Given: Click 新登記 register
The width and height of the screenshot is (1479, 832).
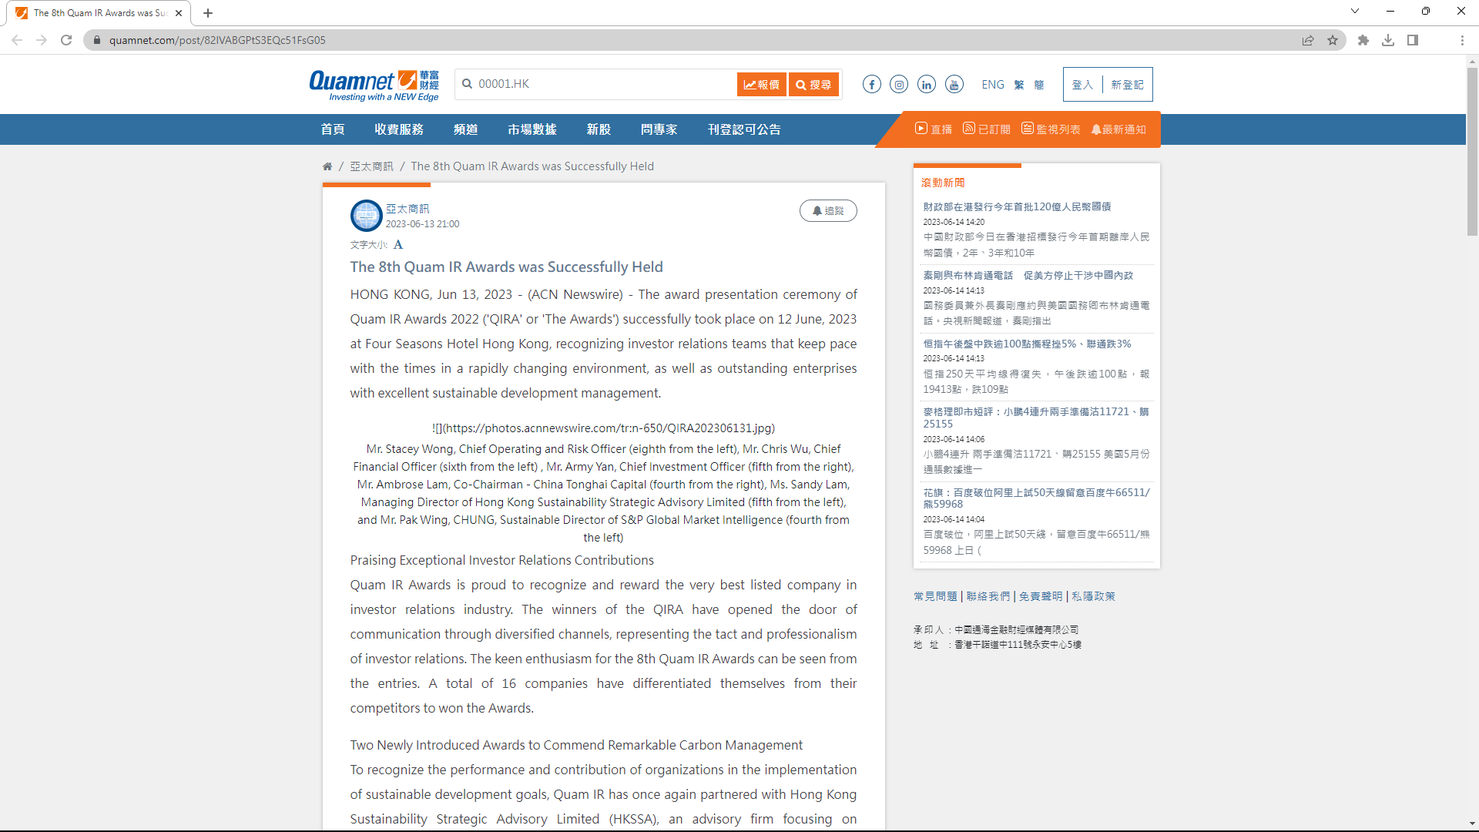Looking at the screenshot, I should [1127, 85].
